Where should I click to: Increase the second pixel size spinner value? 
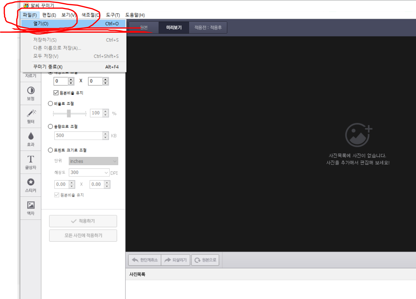105,79
